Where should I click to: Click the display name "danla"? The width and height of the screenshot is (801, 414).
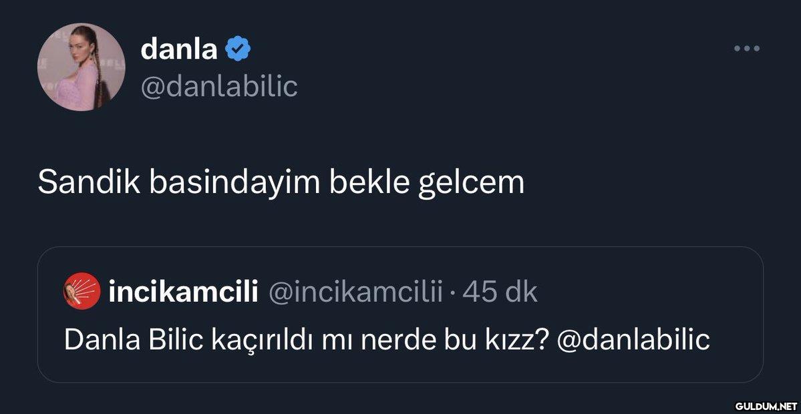click(x=179, y=49)
